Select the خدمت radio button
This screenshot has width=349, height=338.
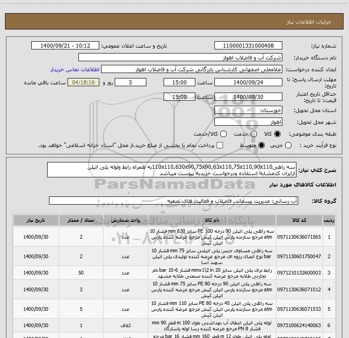tap(254, 134)
